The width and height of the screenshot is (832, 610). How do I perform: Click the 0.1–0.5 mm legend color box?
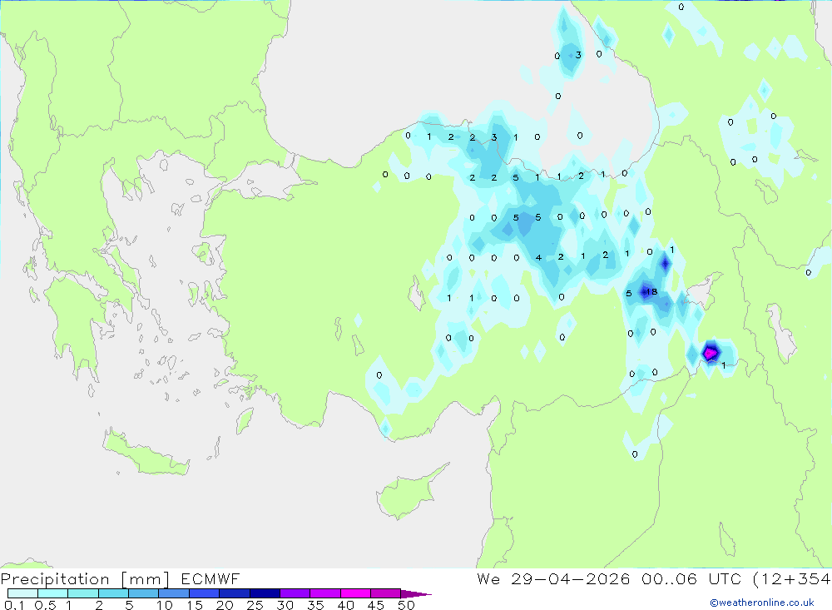click(x=22, y=593)
